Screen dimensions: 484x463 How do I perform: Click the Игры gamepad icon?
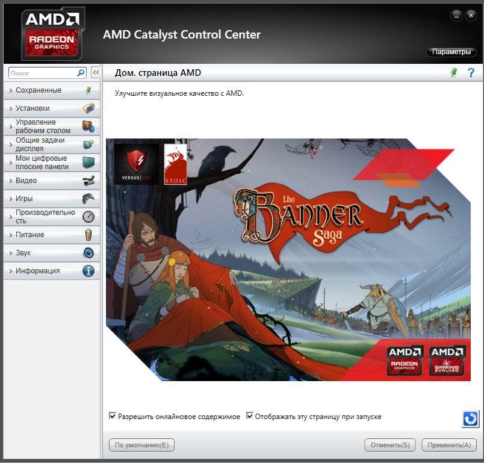[x=88, y=199]
